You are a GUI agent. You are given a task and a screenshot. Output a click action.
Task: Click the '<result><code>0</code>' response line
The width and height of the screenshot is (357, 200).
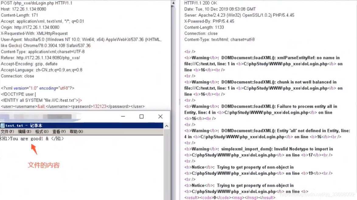[230, 198]
